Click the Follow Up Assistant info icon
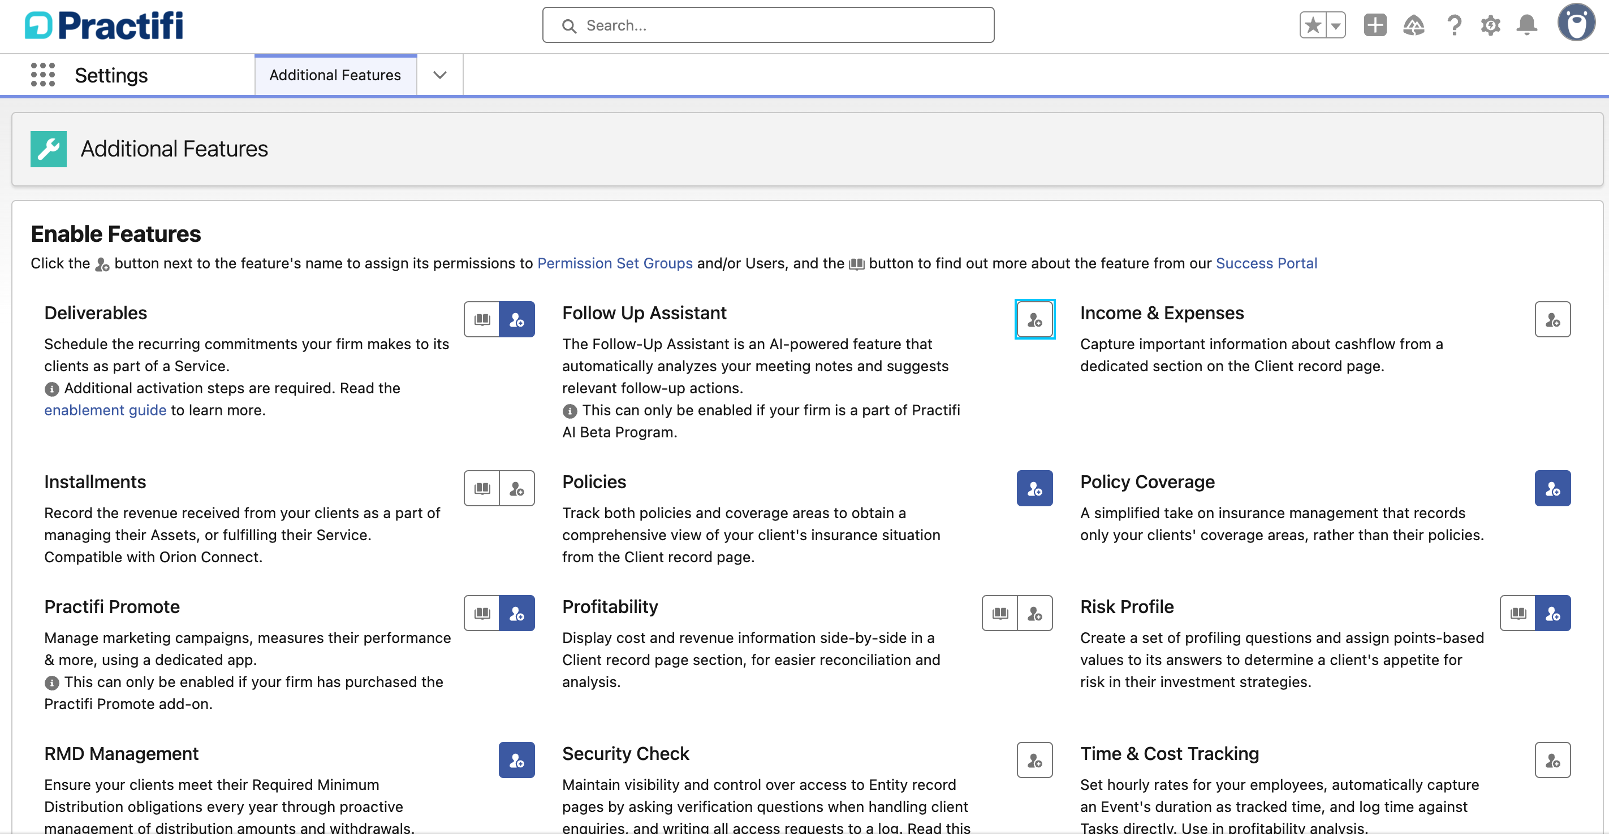 [x=570, y=411]
